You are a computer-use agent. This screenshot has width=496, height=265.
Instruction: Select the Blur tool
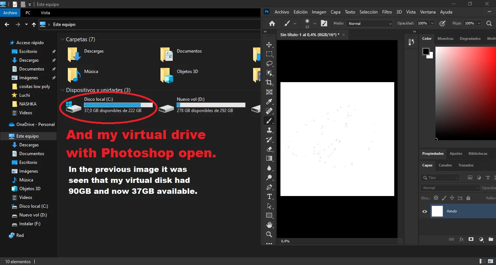point(269,168)
